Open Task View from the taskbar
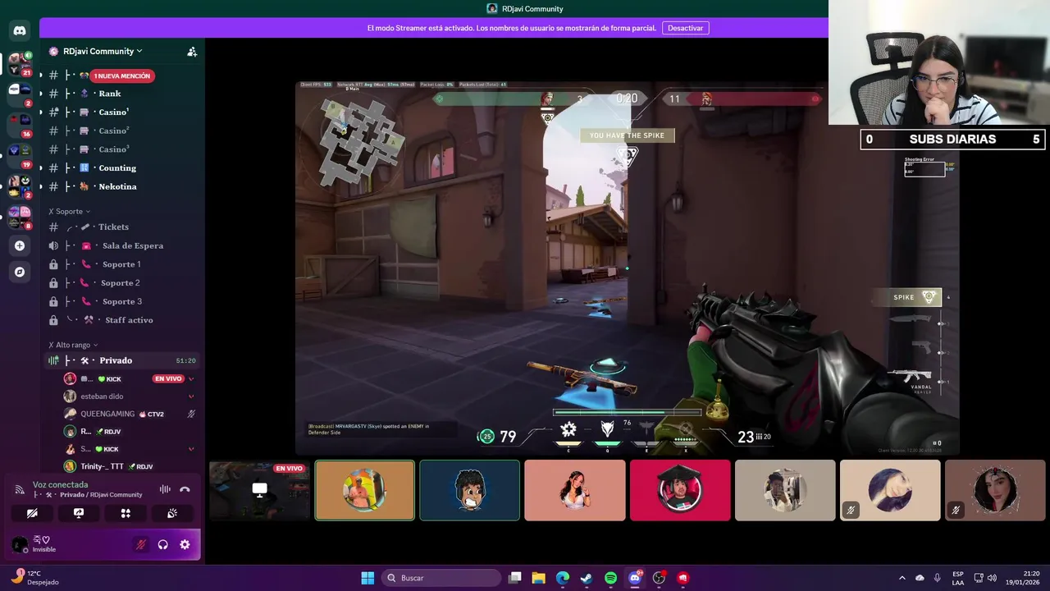 click(x=514, y=578)
